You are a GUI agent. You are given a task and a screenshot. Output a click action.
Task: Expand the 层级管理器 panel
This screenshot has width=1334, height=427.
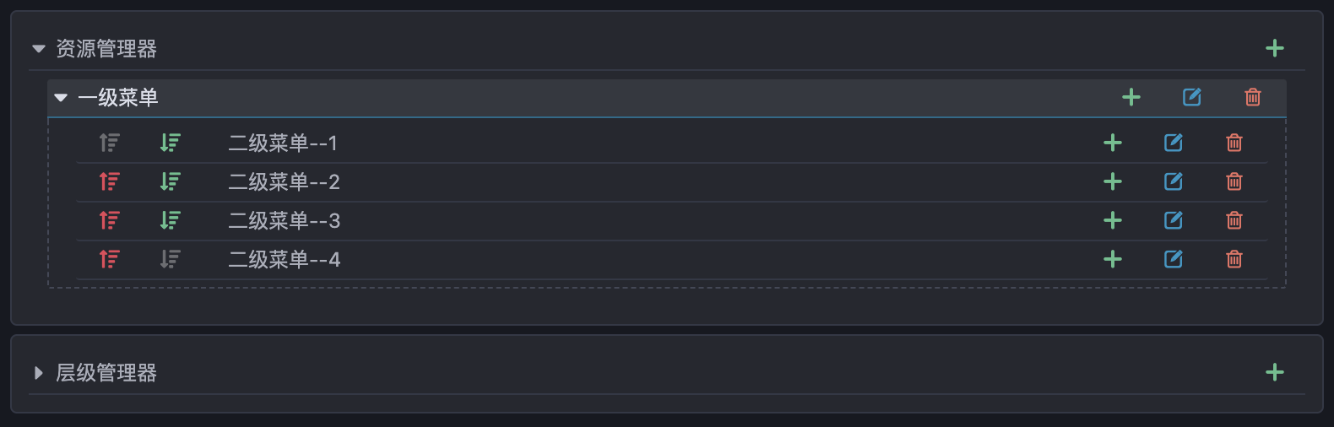(x=39, y=372)
